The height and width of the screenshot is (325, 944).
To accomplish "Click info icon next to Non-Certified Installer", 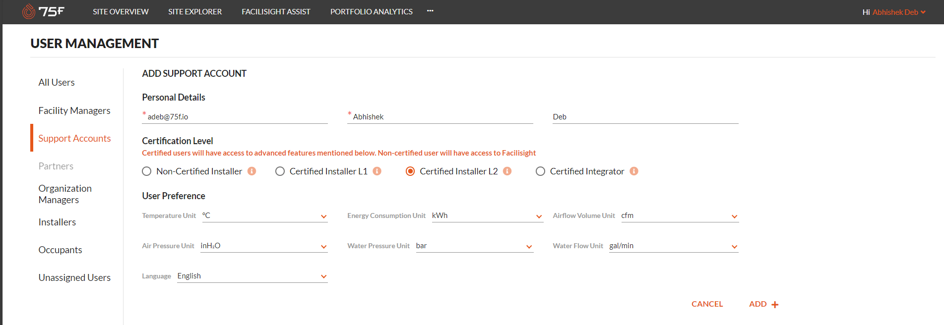I will pos(252,171).
